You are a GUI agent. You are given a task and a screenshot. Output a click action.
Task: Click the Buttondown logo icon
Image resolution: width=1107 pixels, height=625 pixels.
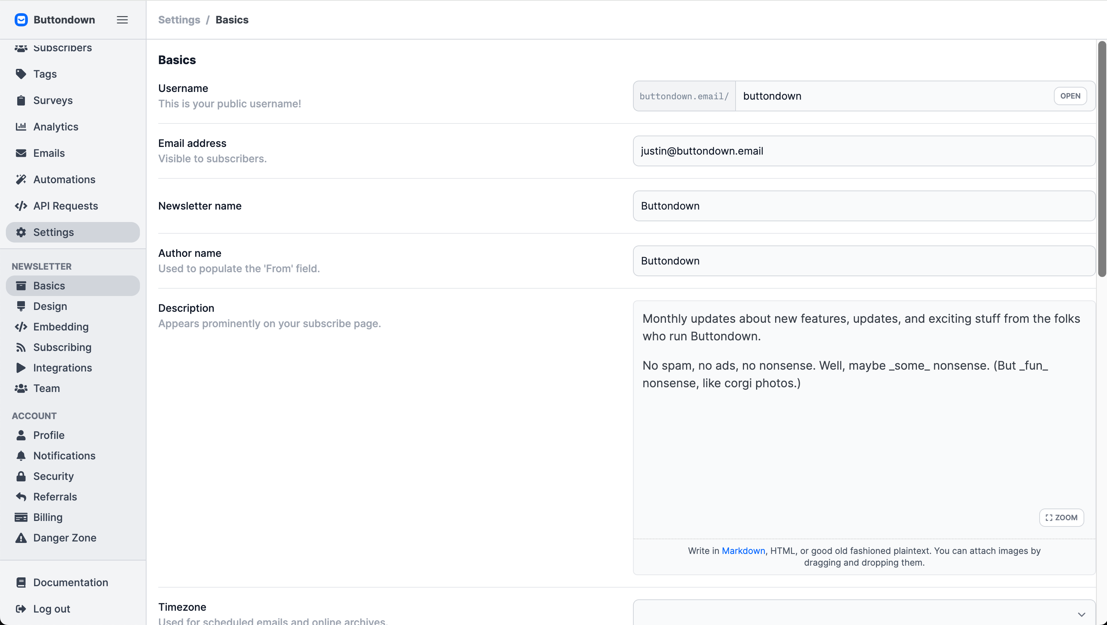point(21,20)
